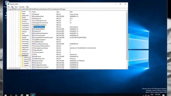Select the (Default) value icon
The image size is (171, 96).
coord(33,14)
